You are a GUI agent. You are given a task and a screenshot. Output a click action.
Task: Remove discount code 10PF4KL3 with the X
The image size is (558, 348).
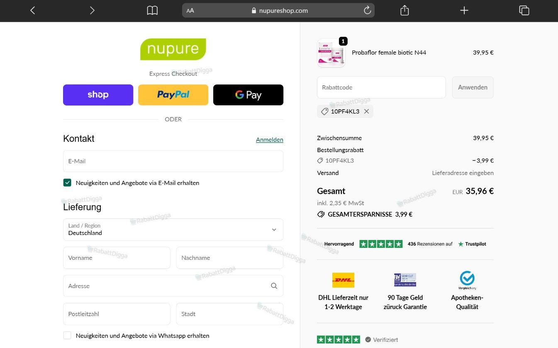point(366,111)
